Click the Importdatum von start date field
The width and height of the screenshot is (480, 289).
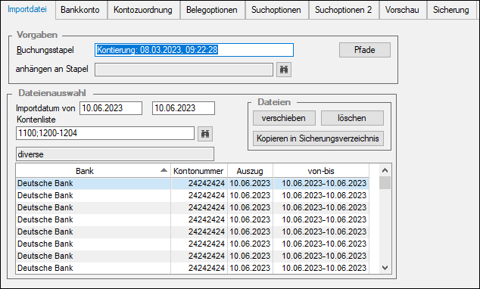pyautogui.click(x=111, y=108)
